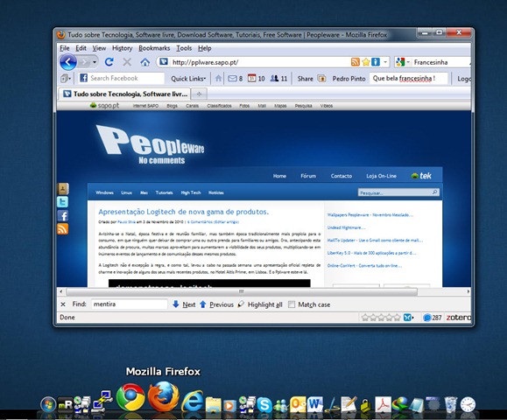Click the star rating in status bar
Viewport: 507px width, 420px height.
tap(381, 318)
